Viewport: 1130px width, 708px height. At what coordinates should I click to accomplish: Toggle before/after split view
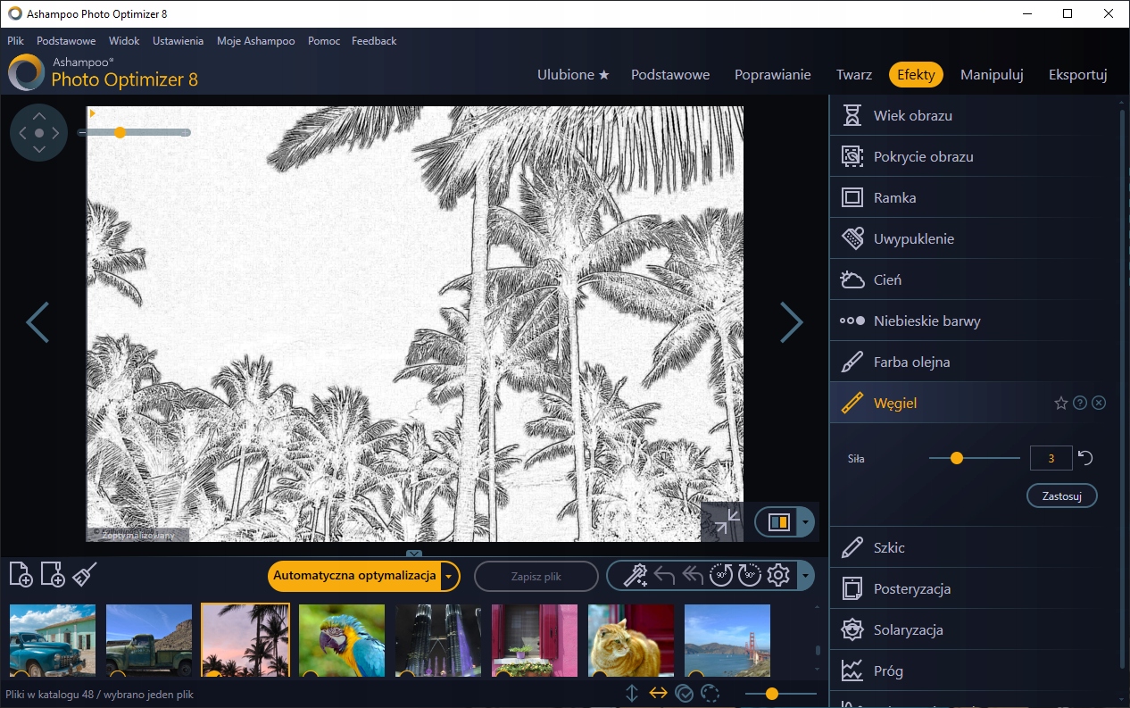tap(778, 522)
